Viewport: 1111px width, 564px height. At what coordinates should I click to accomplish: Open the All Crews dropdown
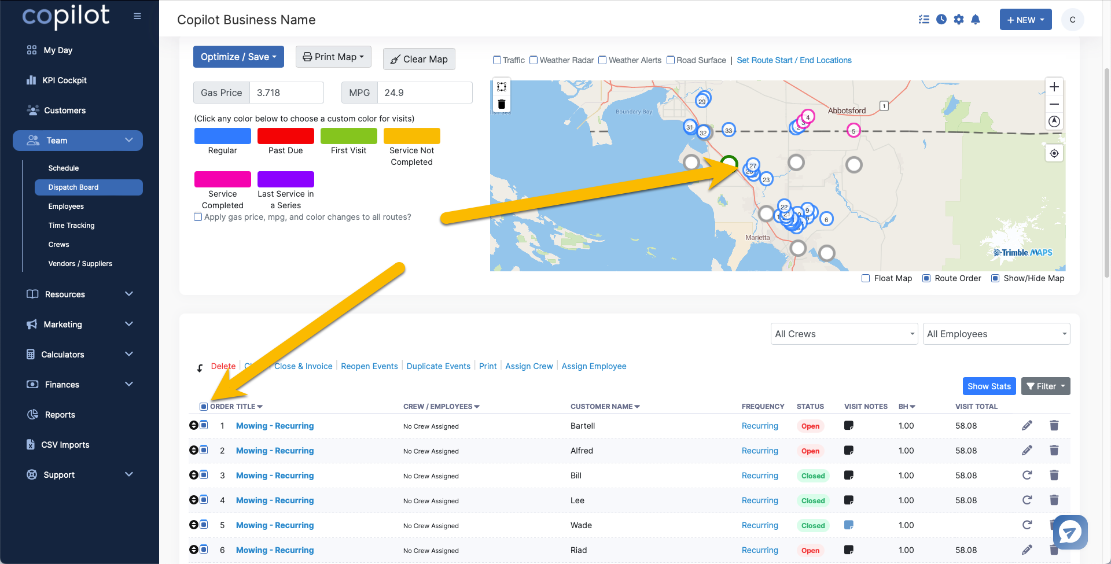pos(844,334)
